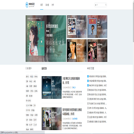
Task: Click the site logo in the header
Action: [x=30, y=5]
